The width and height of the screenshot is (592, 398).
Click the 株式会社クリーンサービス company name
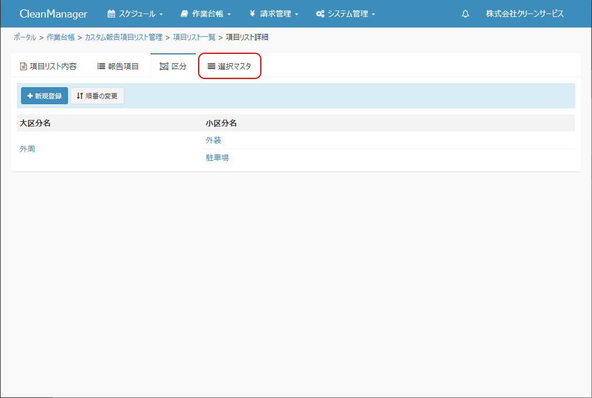[x=525, y=14]
